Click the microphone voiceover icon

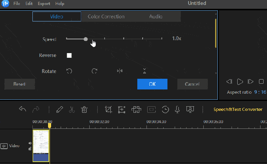click(x=177, y=109)
